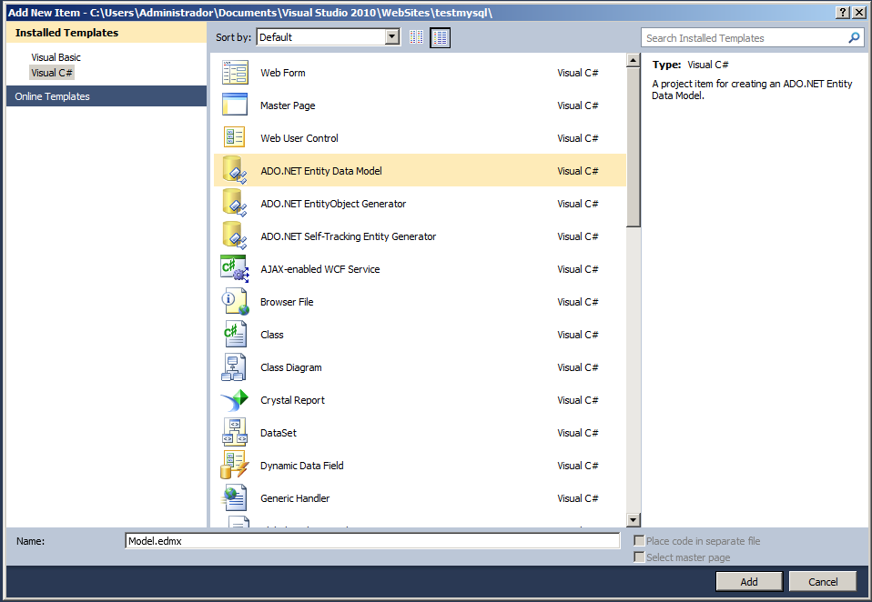Select the Generic Handler template
872x602 pixels.
(x=233, y=497)
